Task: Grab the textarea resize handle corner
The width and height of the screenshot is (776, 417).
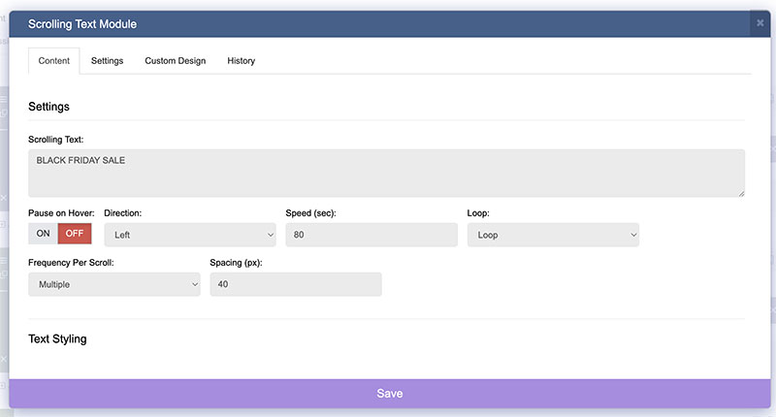Action: point(741,194)
